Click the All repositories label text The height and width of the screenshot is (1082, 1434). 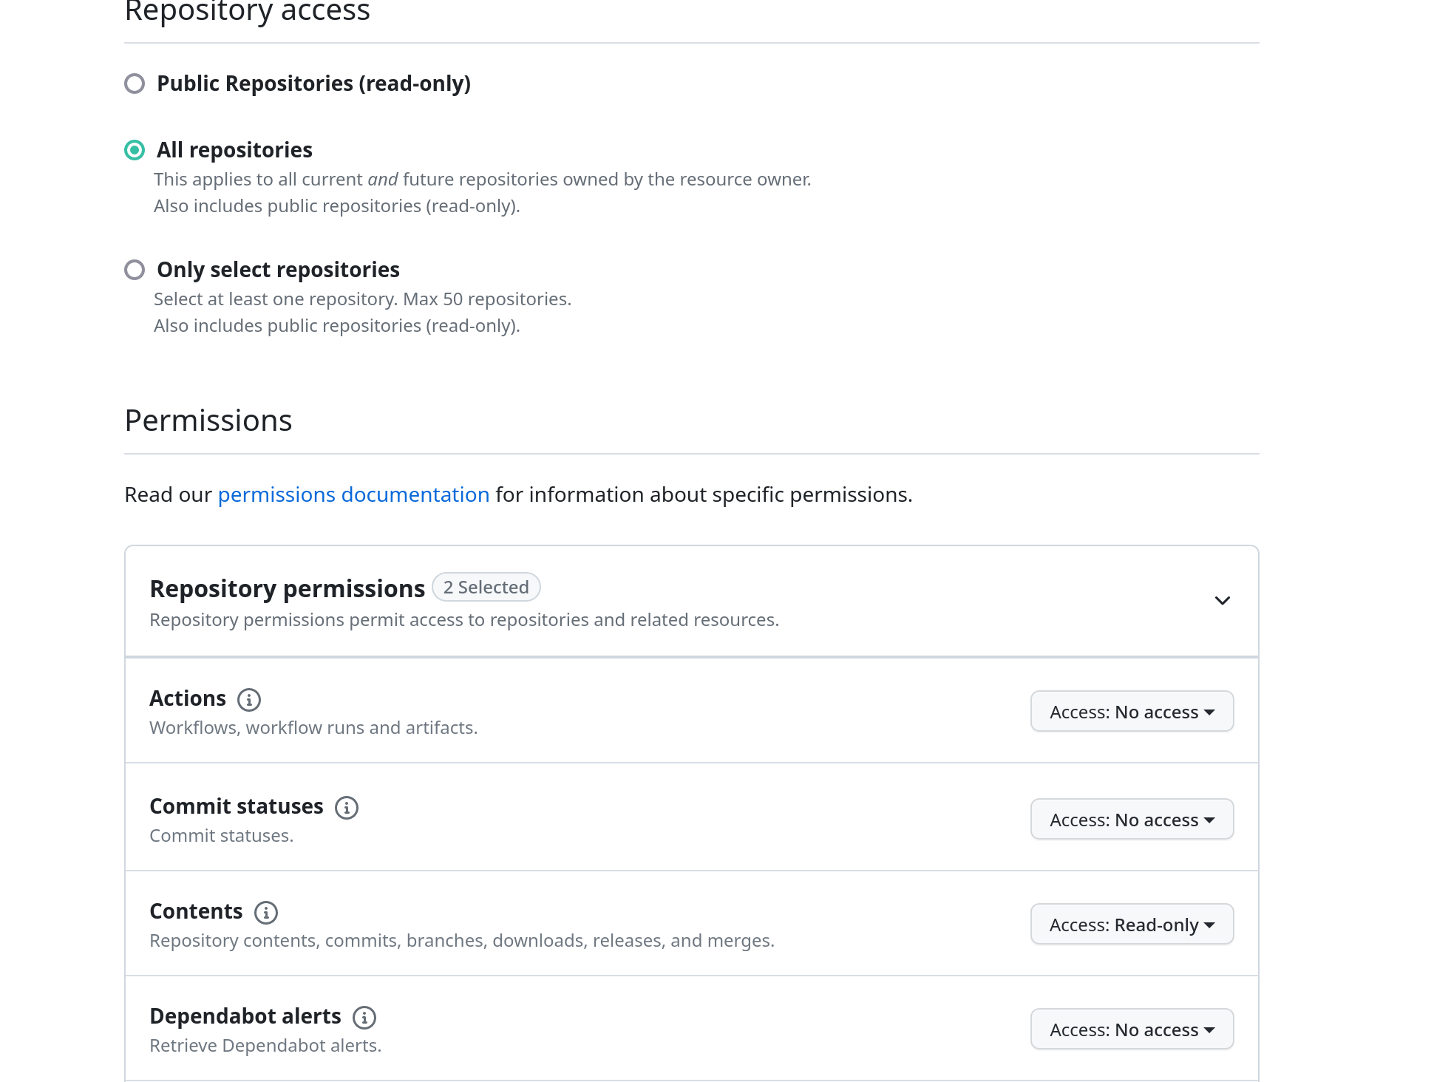pos(234,150)
